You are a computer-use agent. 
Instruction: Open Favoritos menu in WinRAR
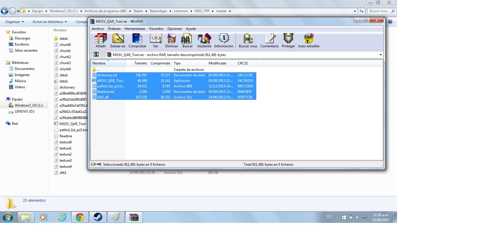[156, 29]
